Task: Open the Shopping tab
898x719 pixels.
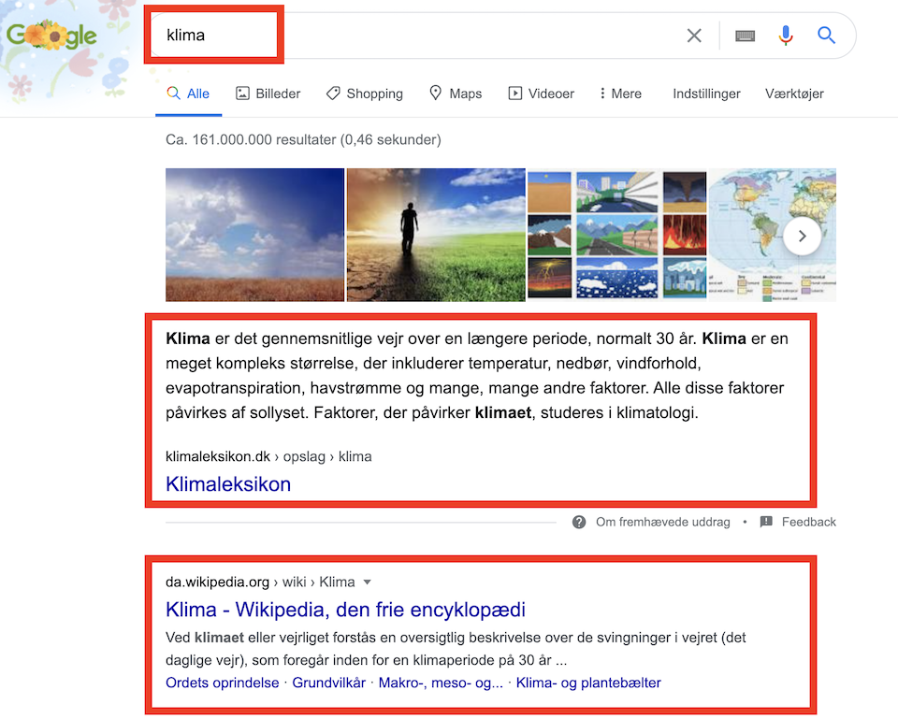Action: (x=364, y=93)
